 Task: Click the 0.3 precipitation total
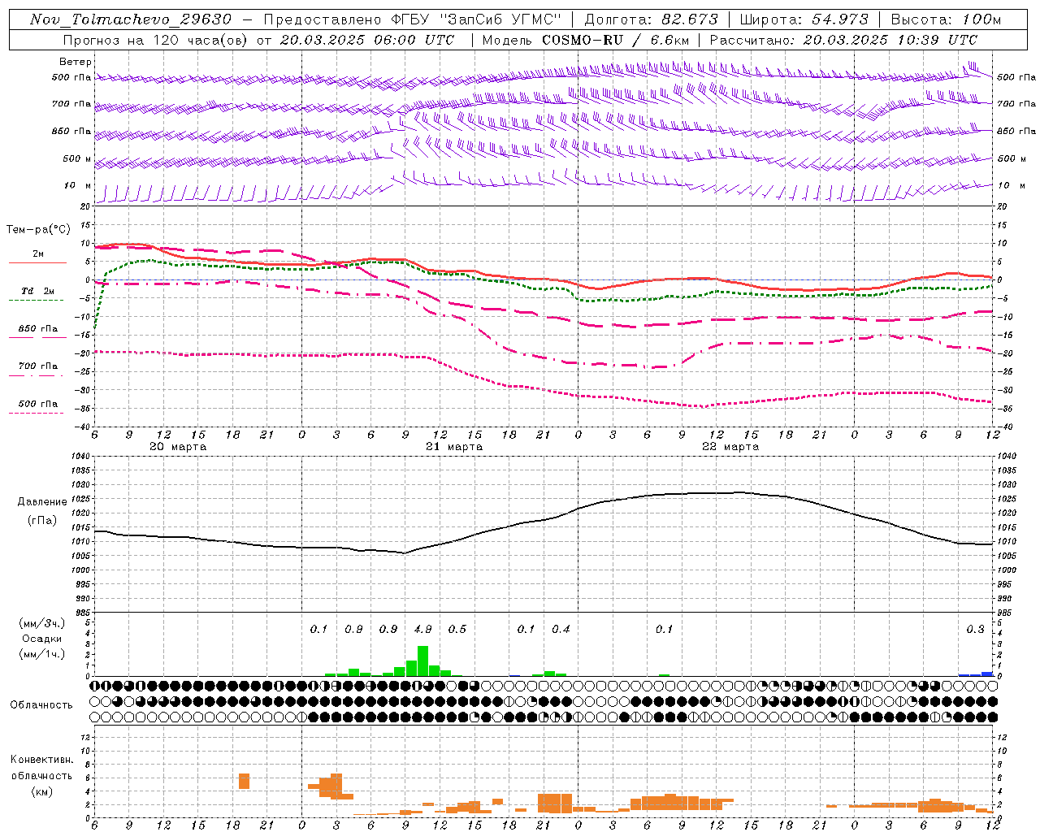pos(975,629)
